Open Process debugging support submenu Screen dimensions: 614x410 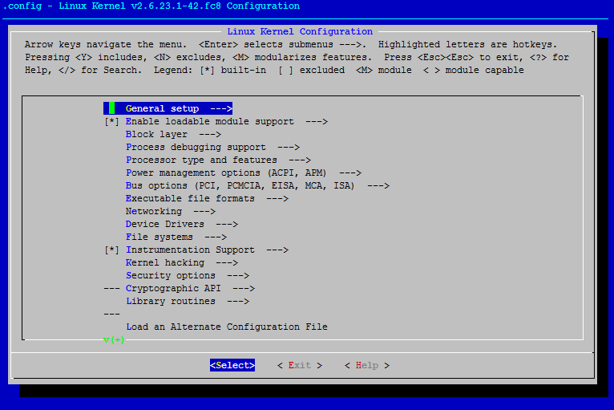[212, 148]
